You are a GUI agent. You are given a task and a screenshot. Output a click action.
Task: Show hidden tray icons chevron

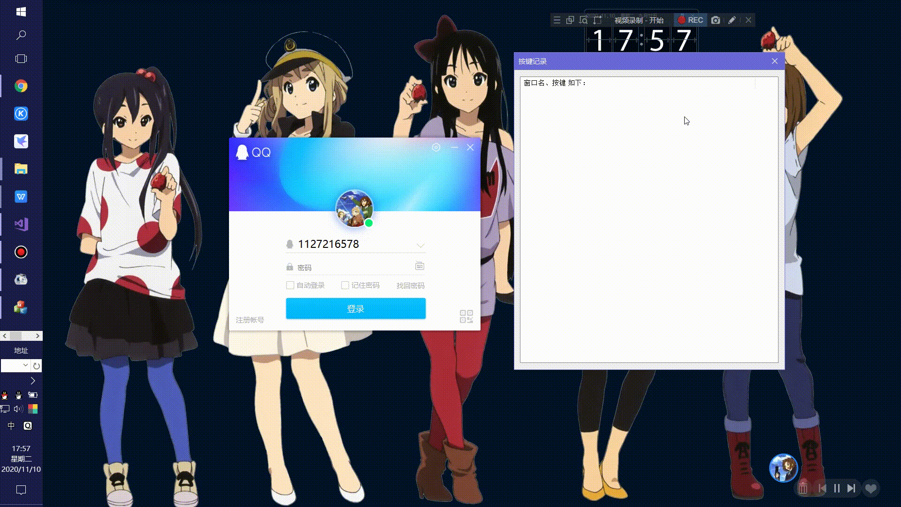pos(32,381)
